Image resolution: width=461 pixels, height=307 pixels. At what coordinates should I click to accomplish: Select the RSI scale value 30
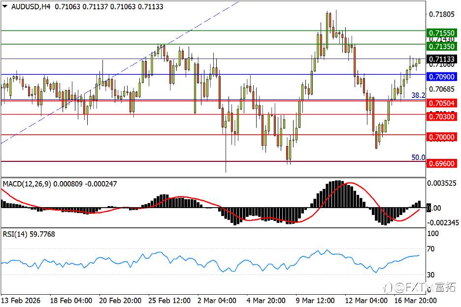[x=431, y=275]
